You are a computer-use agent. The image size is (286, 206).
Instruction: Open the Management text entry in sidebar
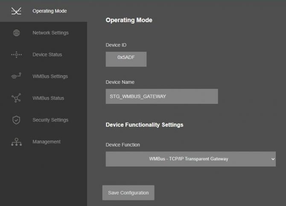[47, 142]
